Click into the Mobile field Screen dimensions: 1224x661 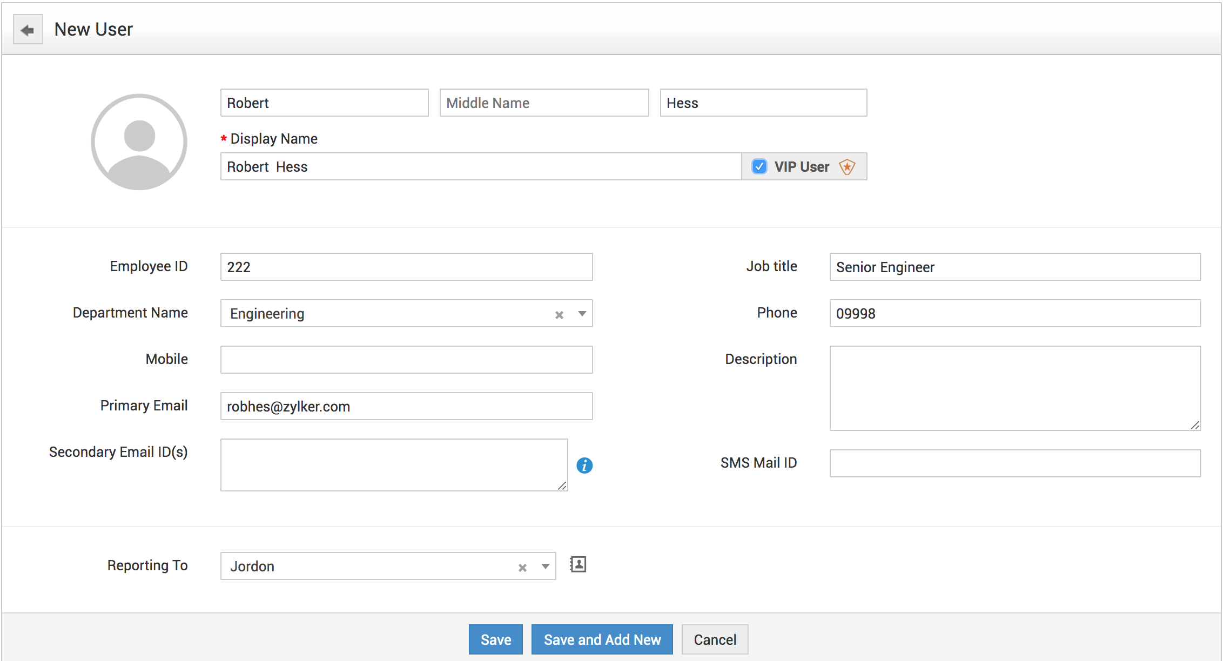[406, 360]
